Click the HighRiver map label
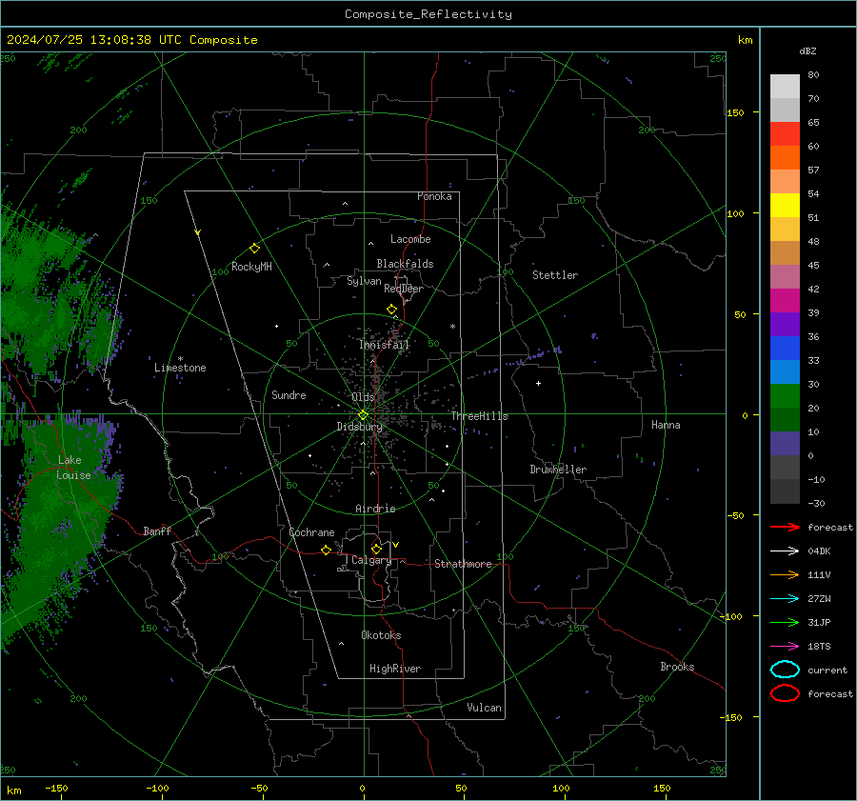 point(395,669)
